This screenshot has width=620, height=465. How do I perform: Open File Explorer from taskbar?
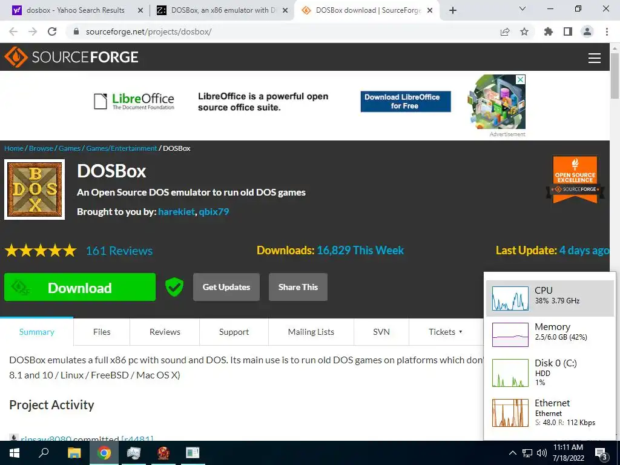pyautogui.click(x=74, y=453)
